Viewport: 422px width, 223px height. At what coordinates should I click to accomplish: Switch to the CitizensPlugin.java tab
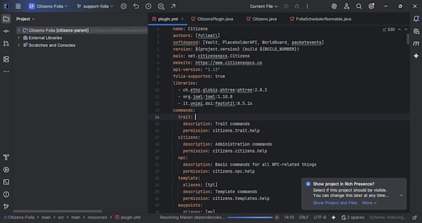(x=212, y=19)
